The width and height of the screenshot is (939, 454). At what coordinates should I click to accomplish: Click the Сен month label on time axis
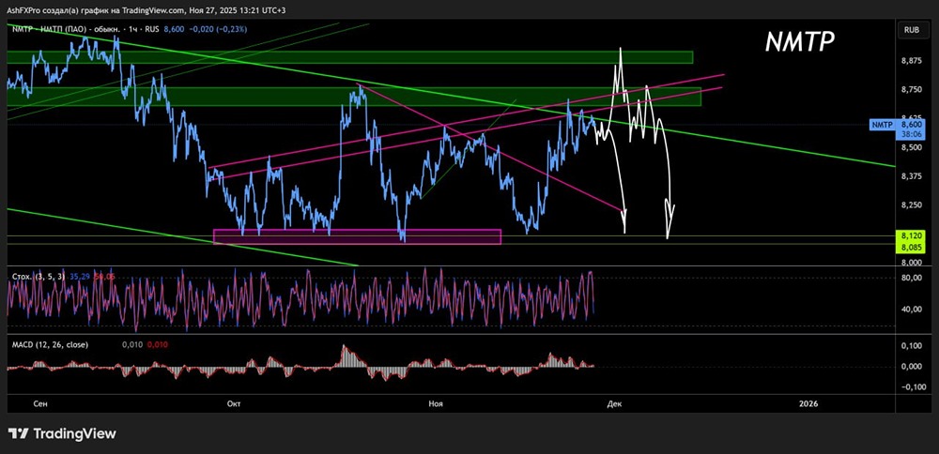click(x=41, y=404)
